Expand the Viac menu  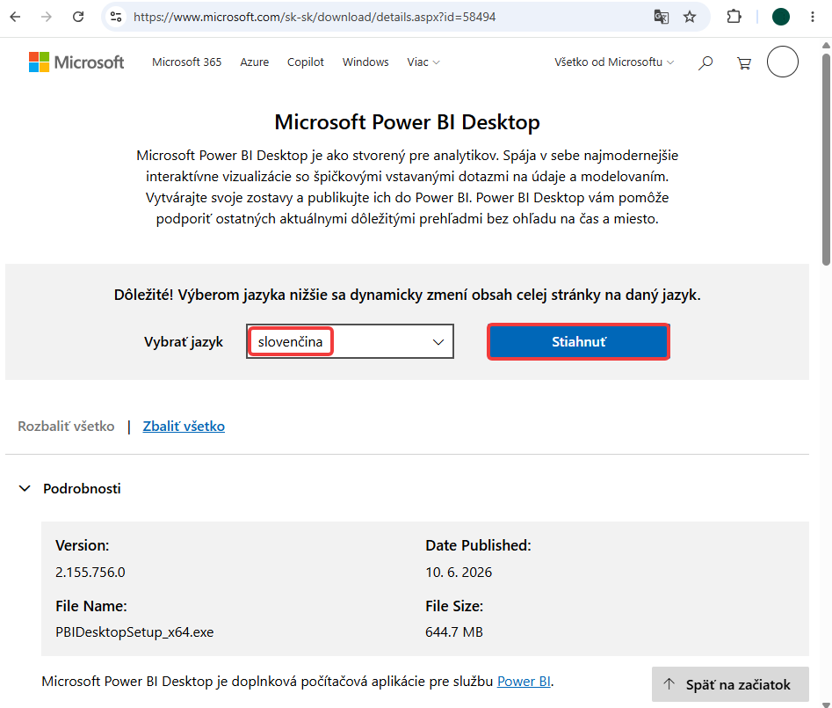click(423, 62)
